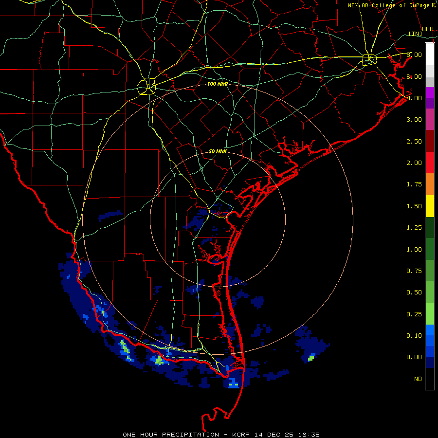Screen dimensions: 438x438
Task: Click the 0.10 legend value
Action: coord(414,336)
